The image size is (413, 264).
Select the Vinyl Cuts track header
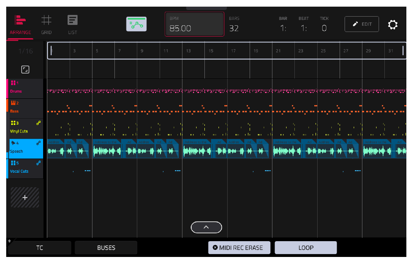[x=25, y=129]
